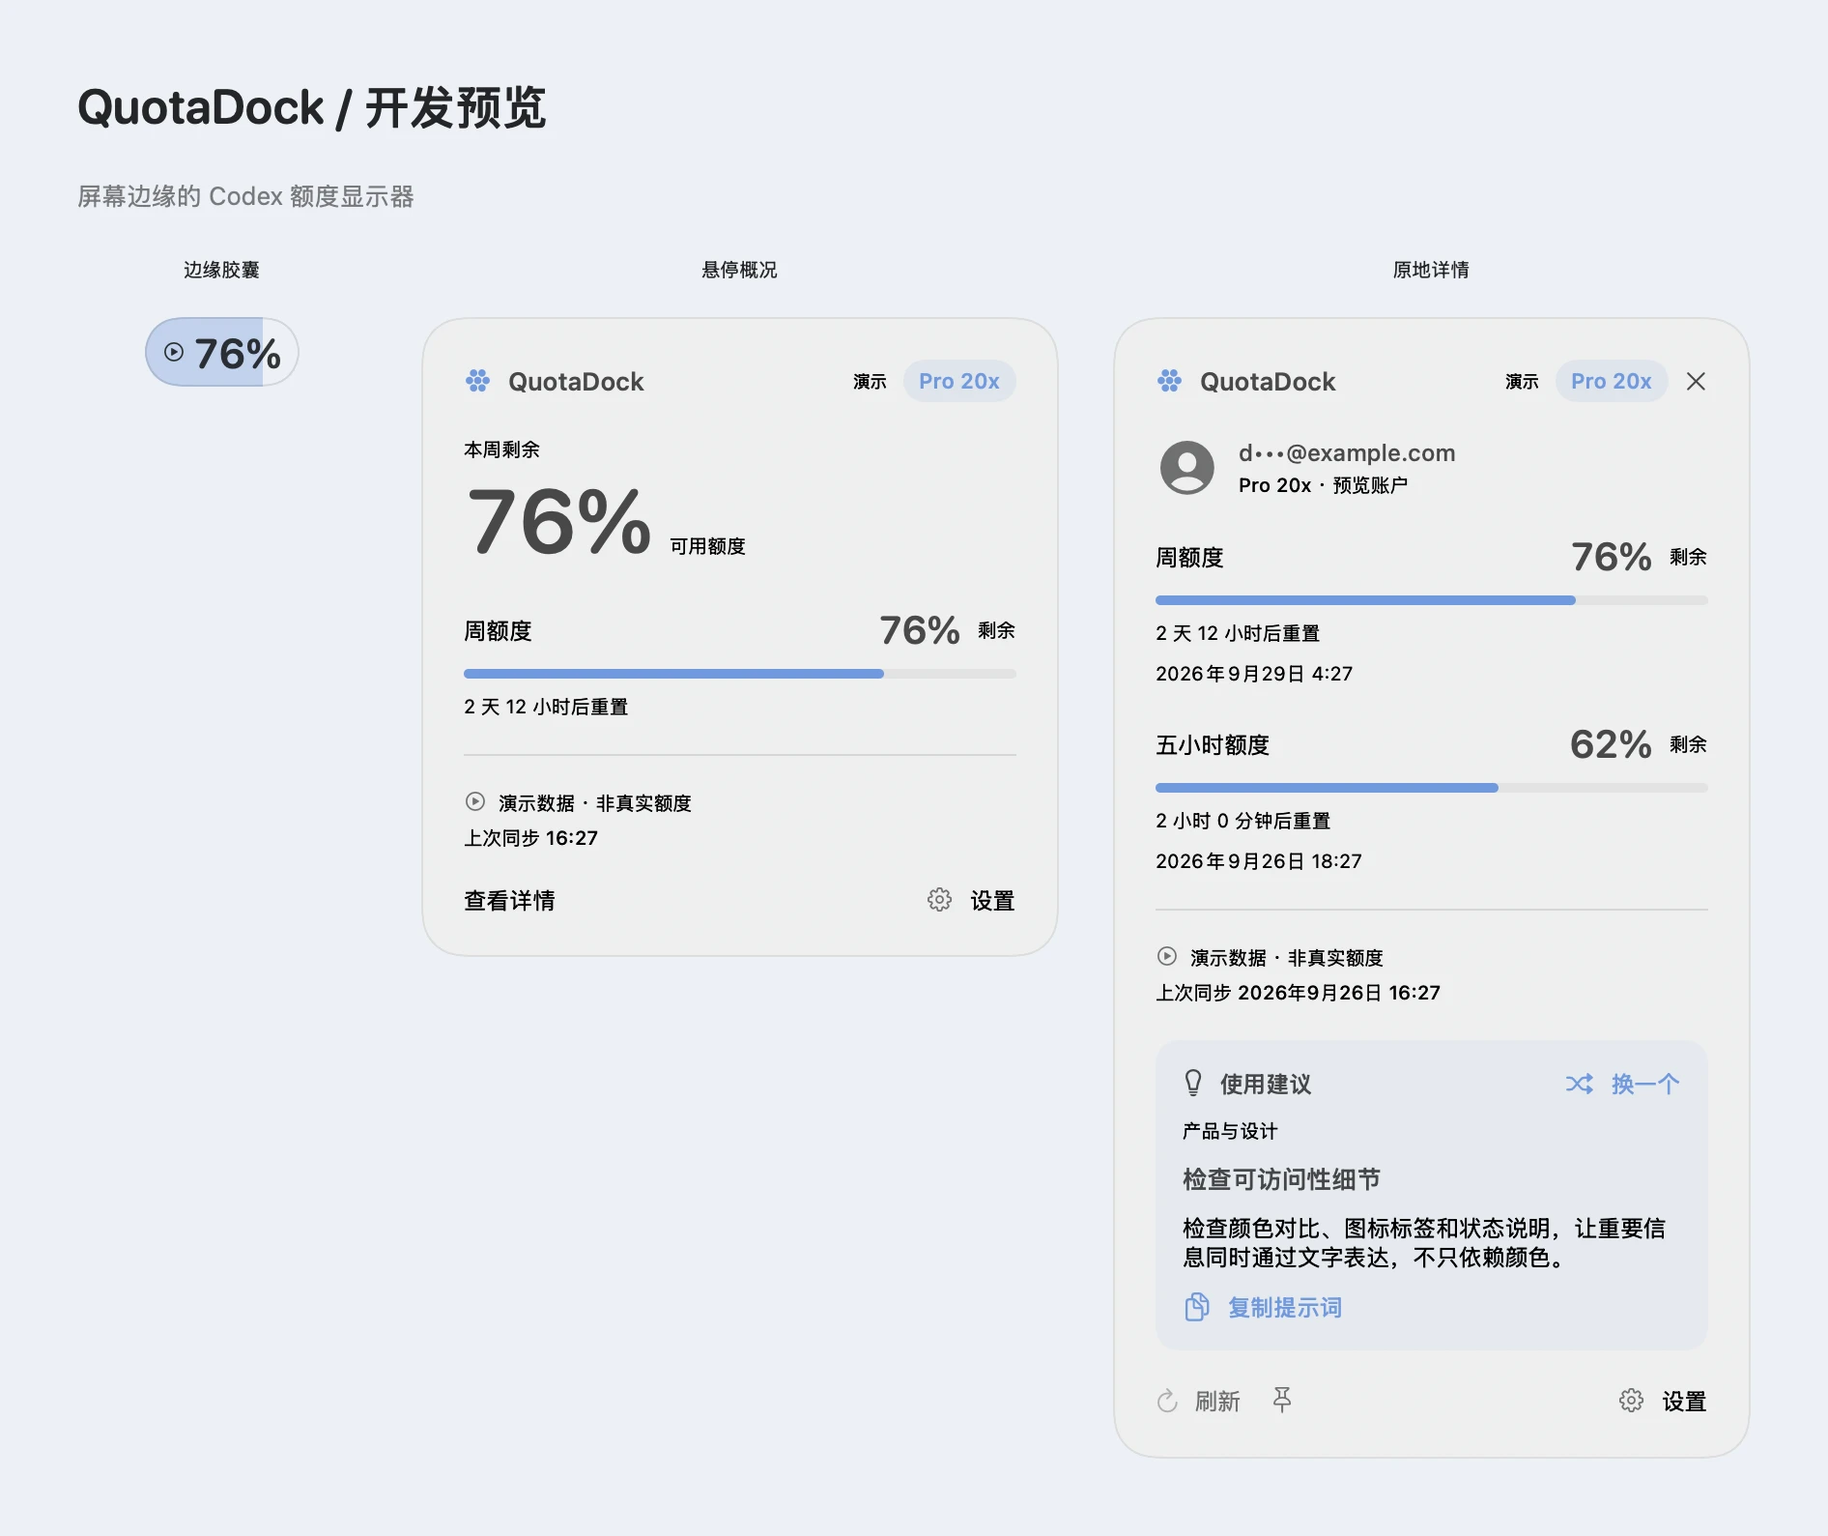Close the in-place details panel
The image size is (1828, 1536).
pyautogui.click(x=1696, y=381)
